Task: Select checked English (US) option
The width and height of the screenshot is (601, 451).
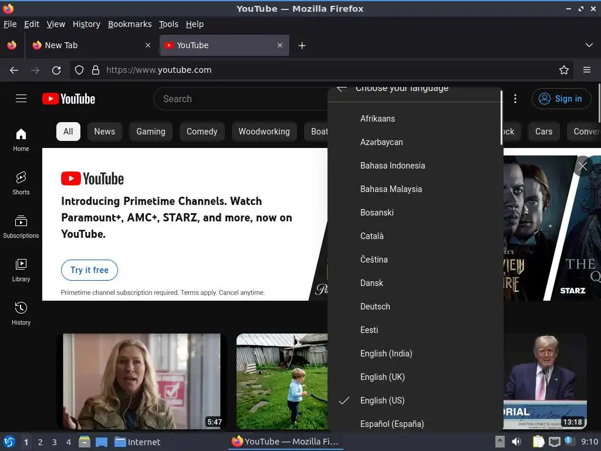Action: pyautogui.click(x=414, y=400)
